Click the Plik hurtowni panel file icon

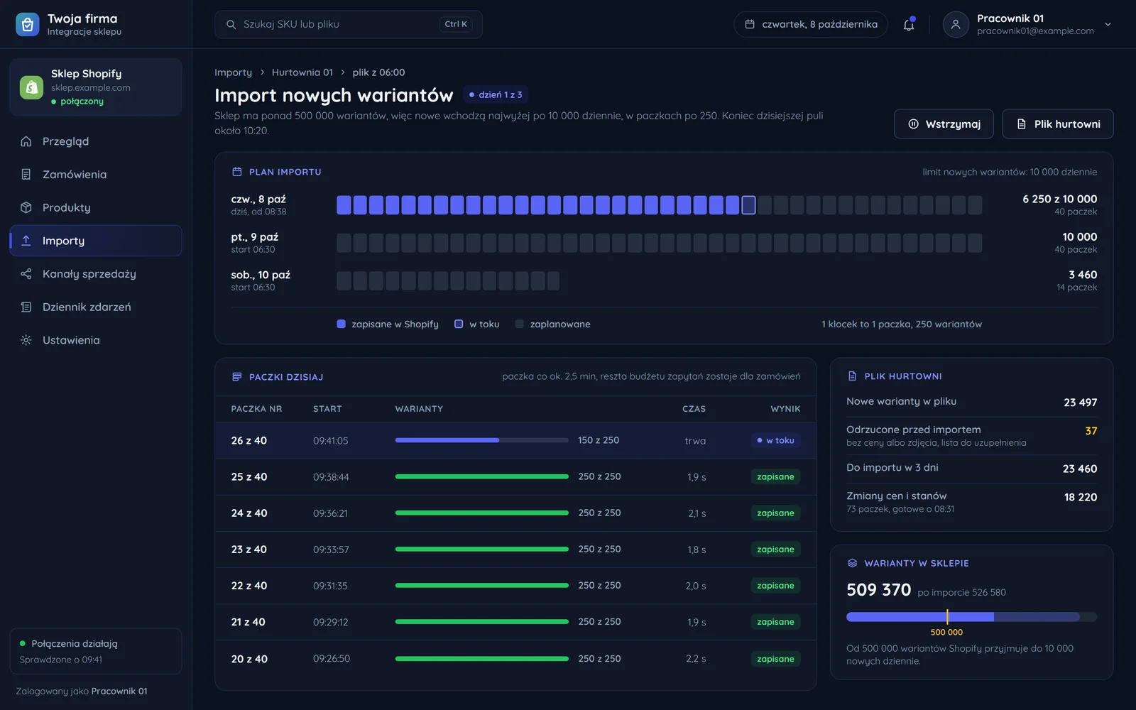coord(853,376)
